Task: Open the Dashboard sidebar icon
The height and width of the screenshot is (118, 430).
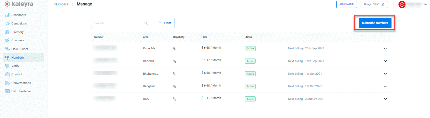Action: click(7, 15)
